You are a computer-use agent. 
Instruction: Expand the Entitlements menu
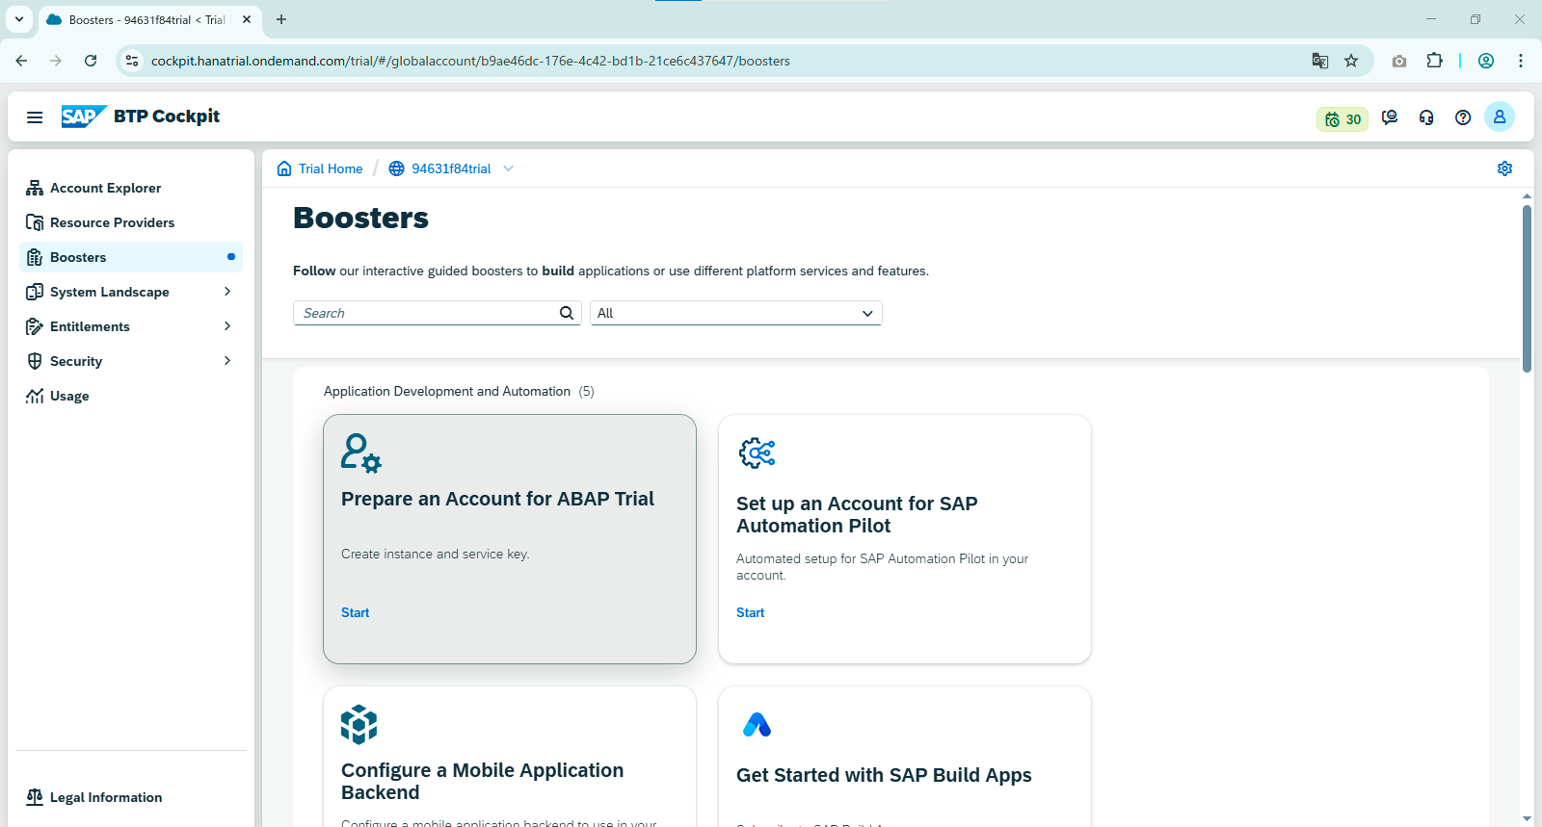point(227,326)
